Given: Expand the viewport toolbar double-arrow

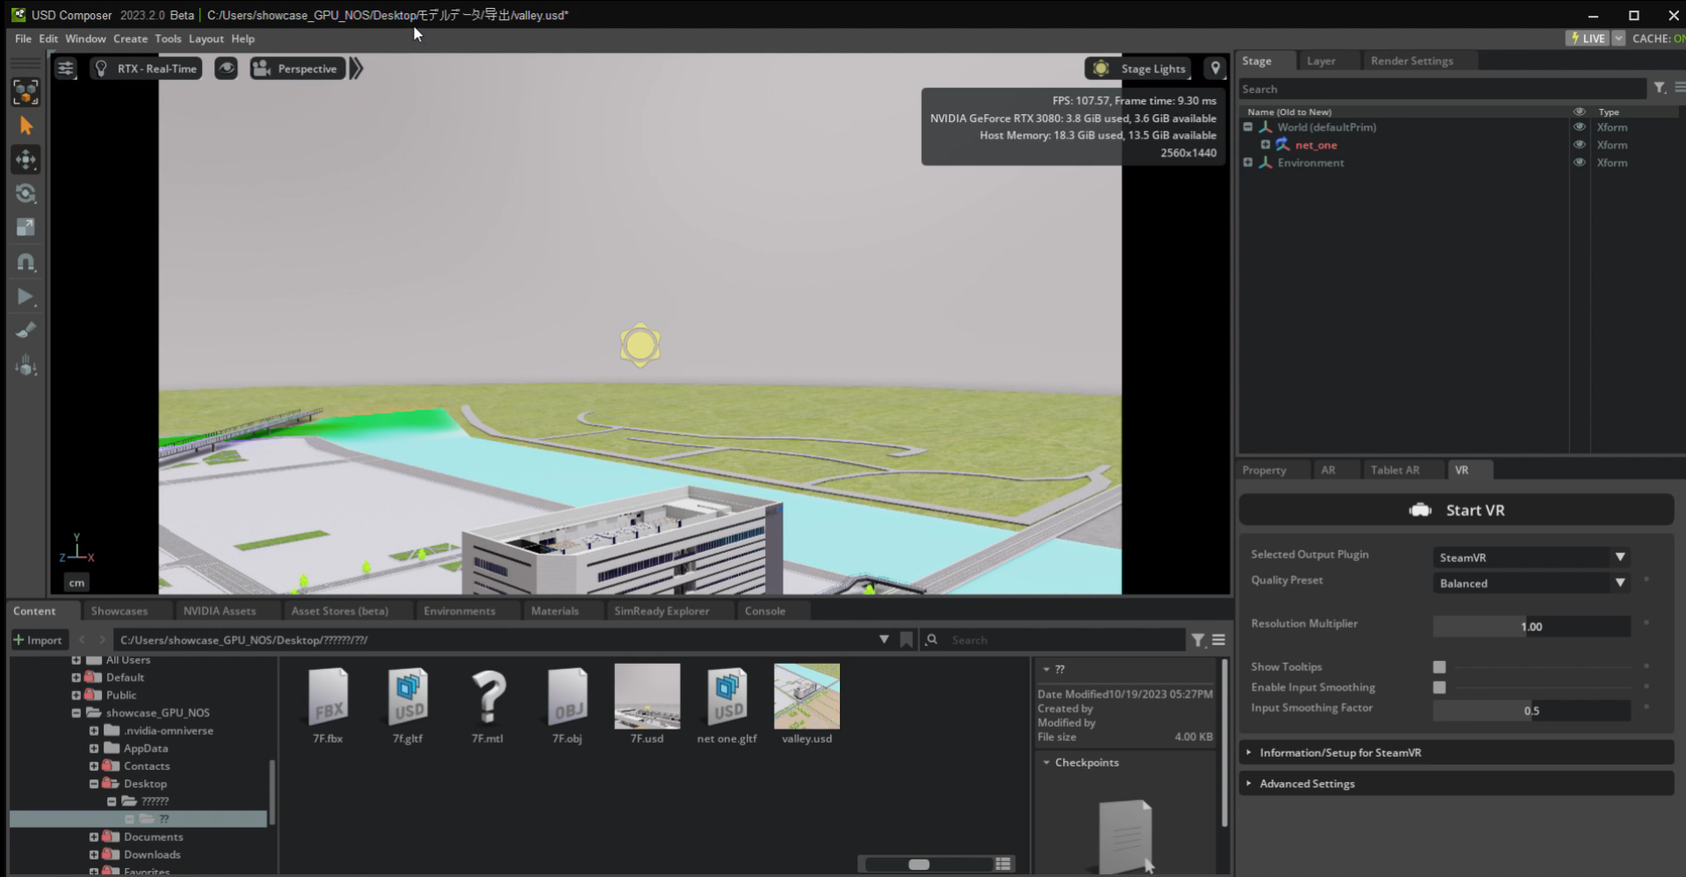Looking at the screenshot, I should (x=356, y=68).
